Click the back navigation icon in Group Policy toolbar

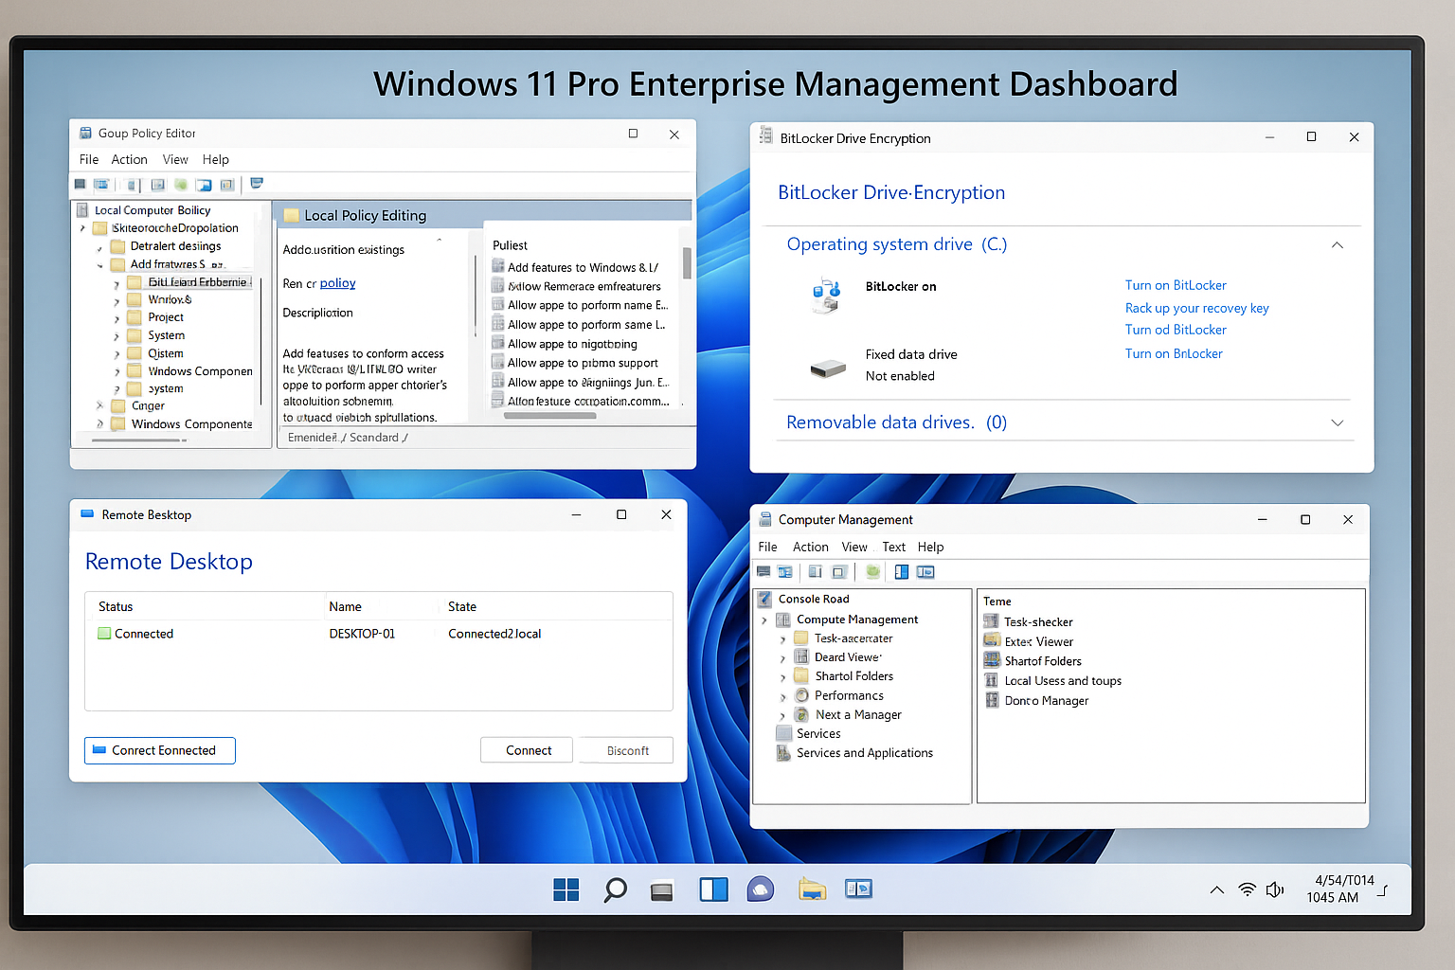80,184
